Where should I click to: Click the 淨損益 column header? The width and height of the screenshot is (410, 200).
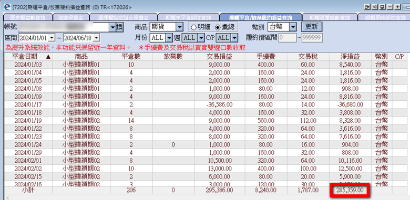click(351, 57)
